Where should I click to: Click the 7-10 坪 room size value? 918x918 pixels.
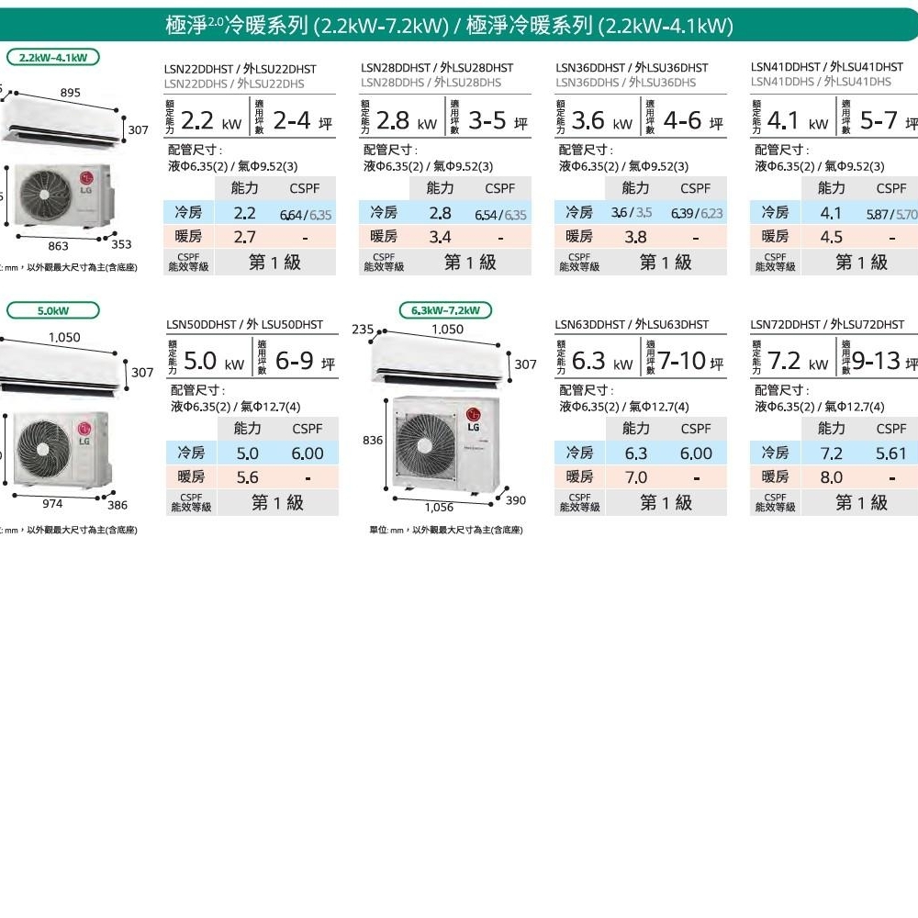point(691,361)
